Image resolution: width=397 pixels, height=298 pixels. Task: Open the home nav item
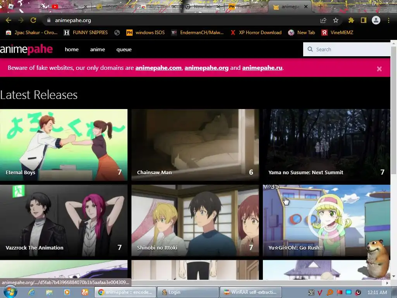[72, 49]
